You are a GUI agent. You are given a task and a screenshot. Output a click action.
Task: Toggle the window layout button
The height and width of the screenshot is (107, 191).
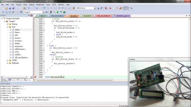click(125, 8)
